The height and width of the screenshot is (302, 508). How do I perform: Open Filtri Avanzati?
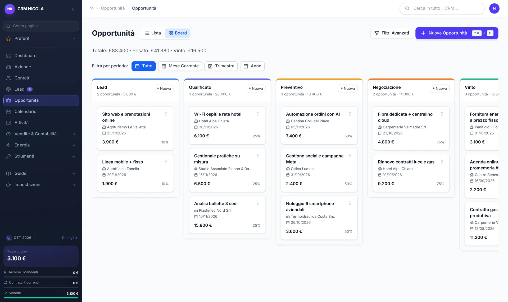click(x=392, y=33)
